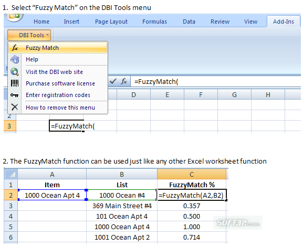Click cell with 1000 Ocean #4
Image resolution: width=303 pixels, height=247 pixels.
(x=122, y=195)
